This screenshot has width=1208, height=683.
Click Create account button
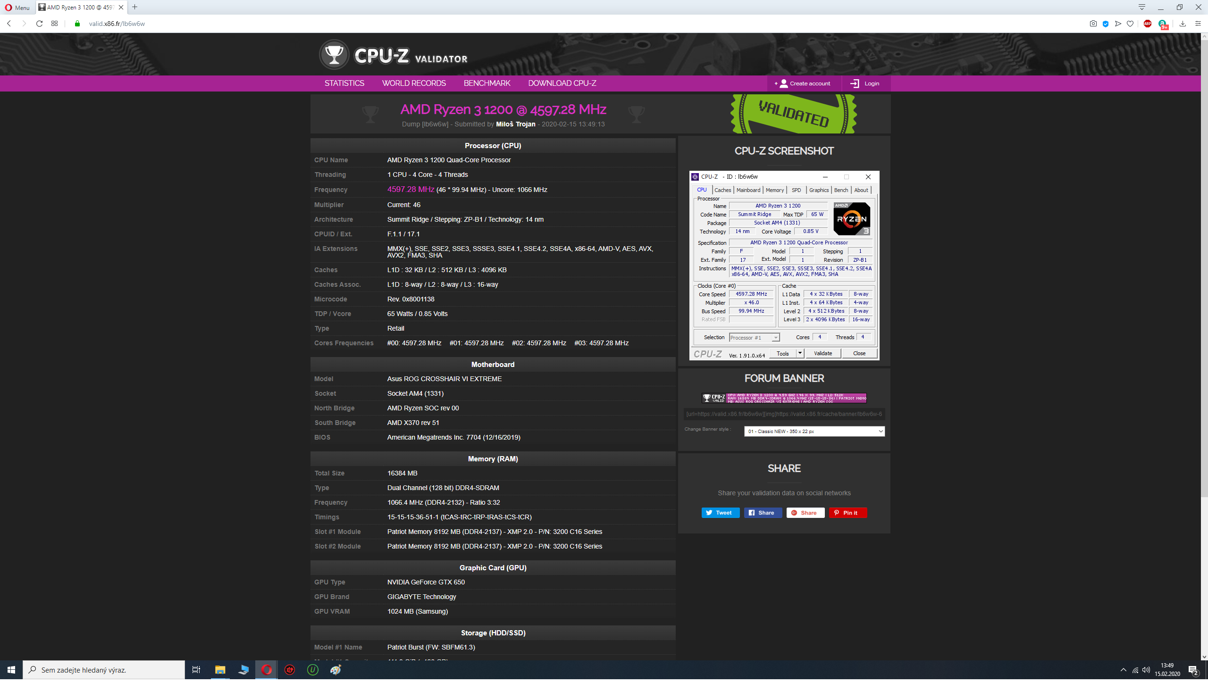tap(804, 83)
